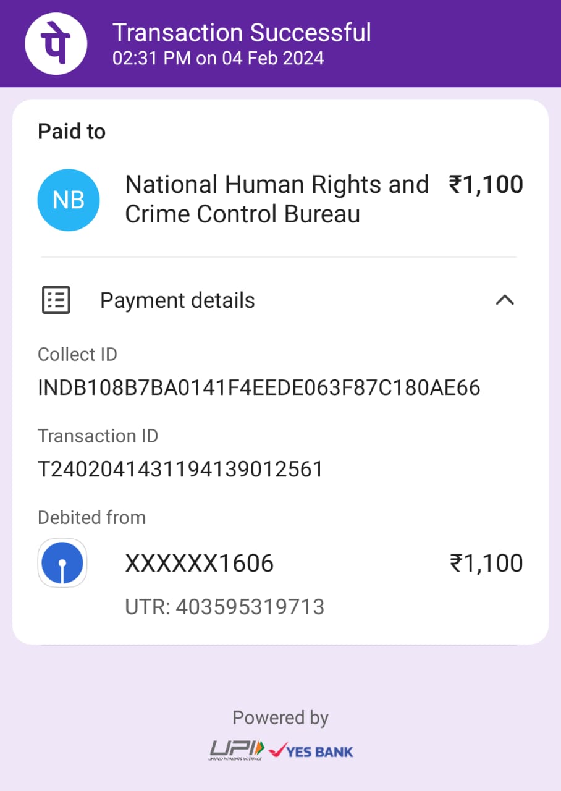Tap the UPI logo

[x=236, y=750]
